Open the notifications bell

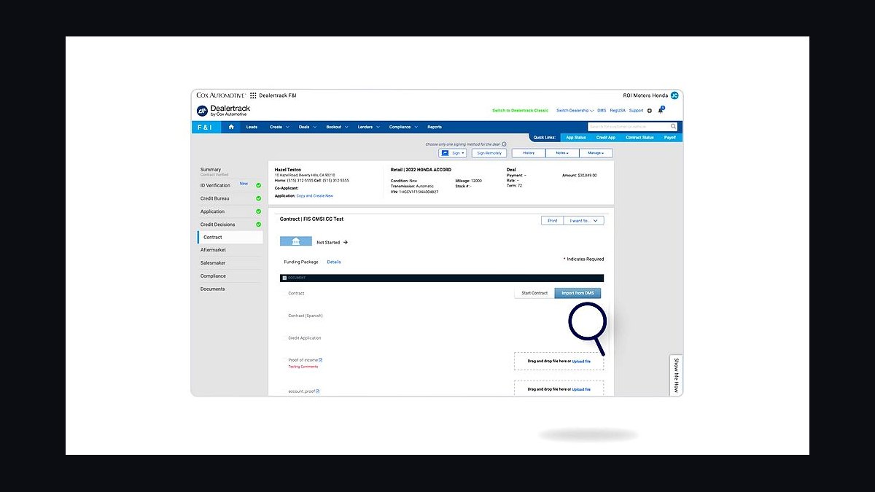click(661, 110)
